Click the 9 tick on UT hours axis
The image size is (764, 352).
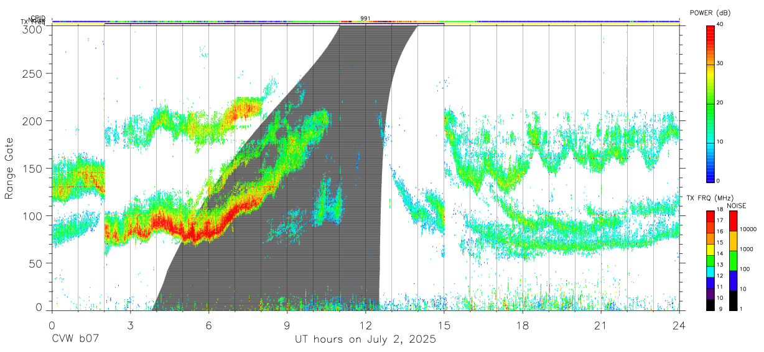pos(287,325)
